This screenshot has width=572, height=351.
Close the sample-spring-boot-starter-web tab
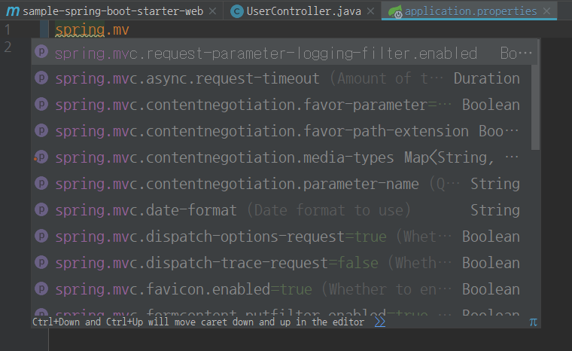(x=213, y=11)
